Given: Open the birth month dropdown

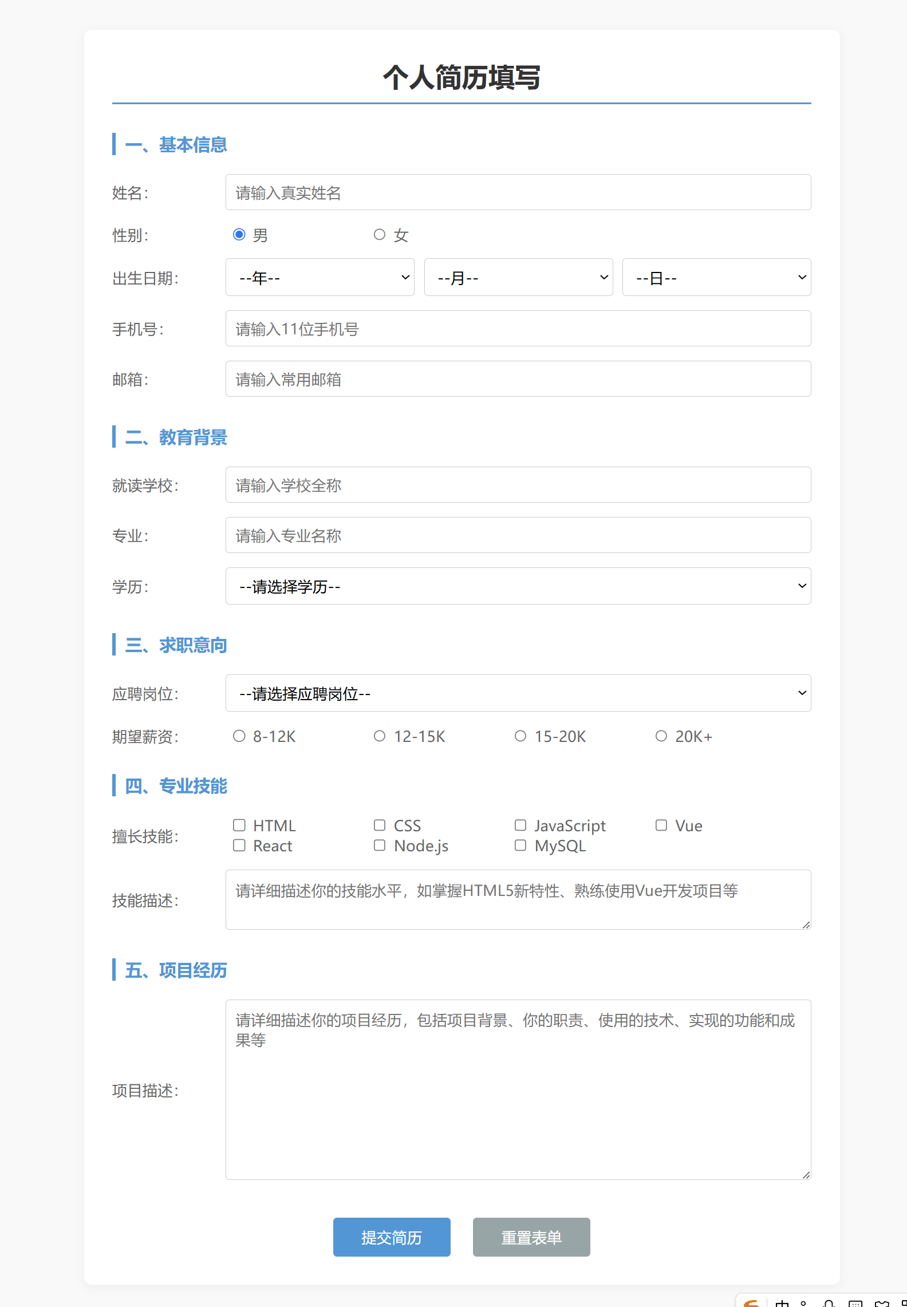Looking at the screenshot, I should tap(519, 278).
